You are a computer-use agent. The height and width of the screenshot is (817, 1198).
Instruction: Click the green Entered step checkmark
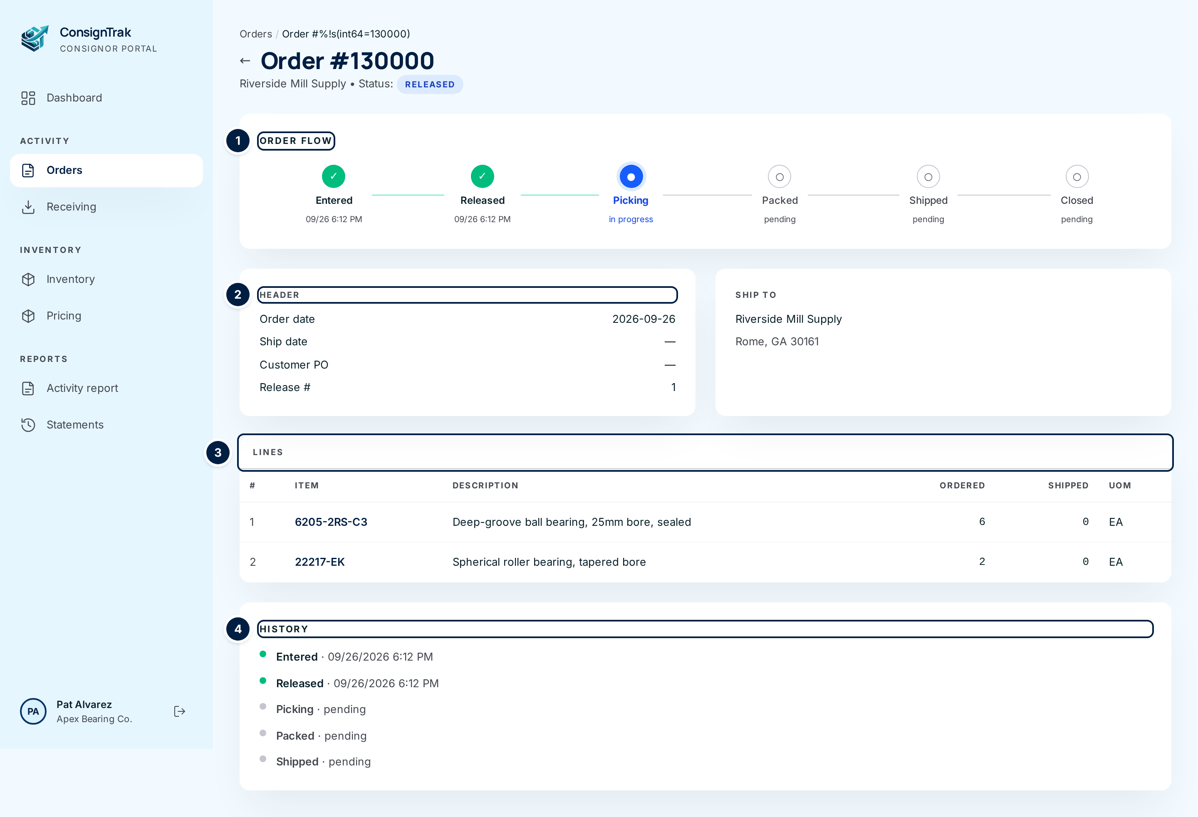click(x=334, y=177)
